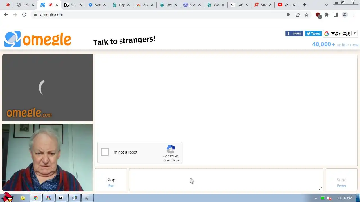360x202 pixels.
Task: Click the camera permission icon in address bar
Action: pos(289,15)
